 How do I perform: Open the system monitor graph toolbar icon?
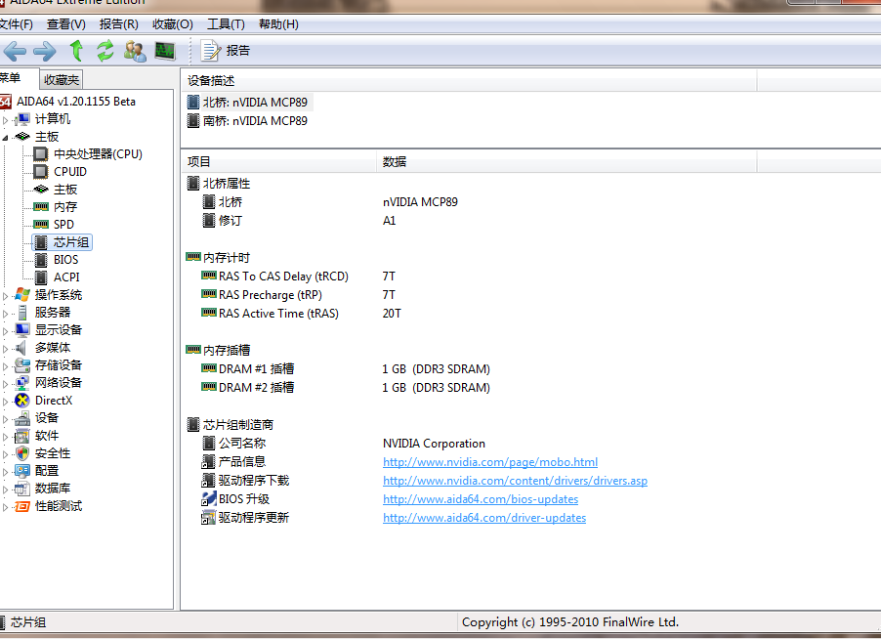(x=165, y=51)
